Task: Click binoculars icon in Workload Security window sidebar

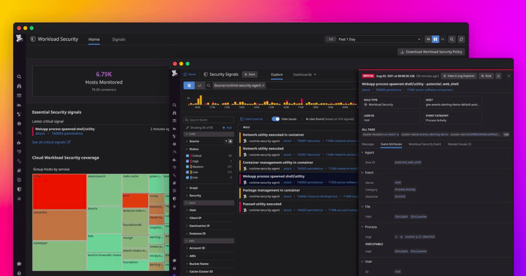Action: point(19,86)
